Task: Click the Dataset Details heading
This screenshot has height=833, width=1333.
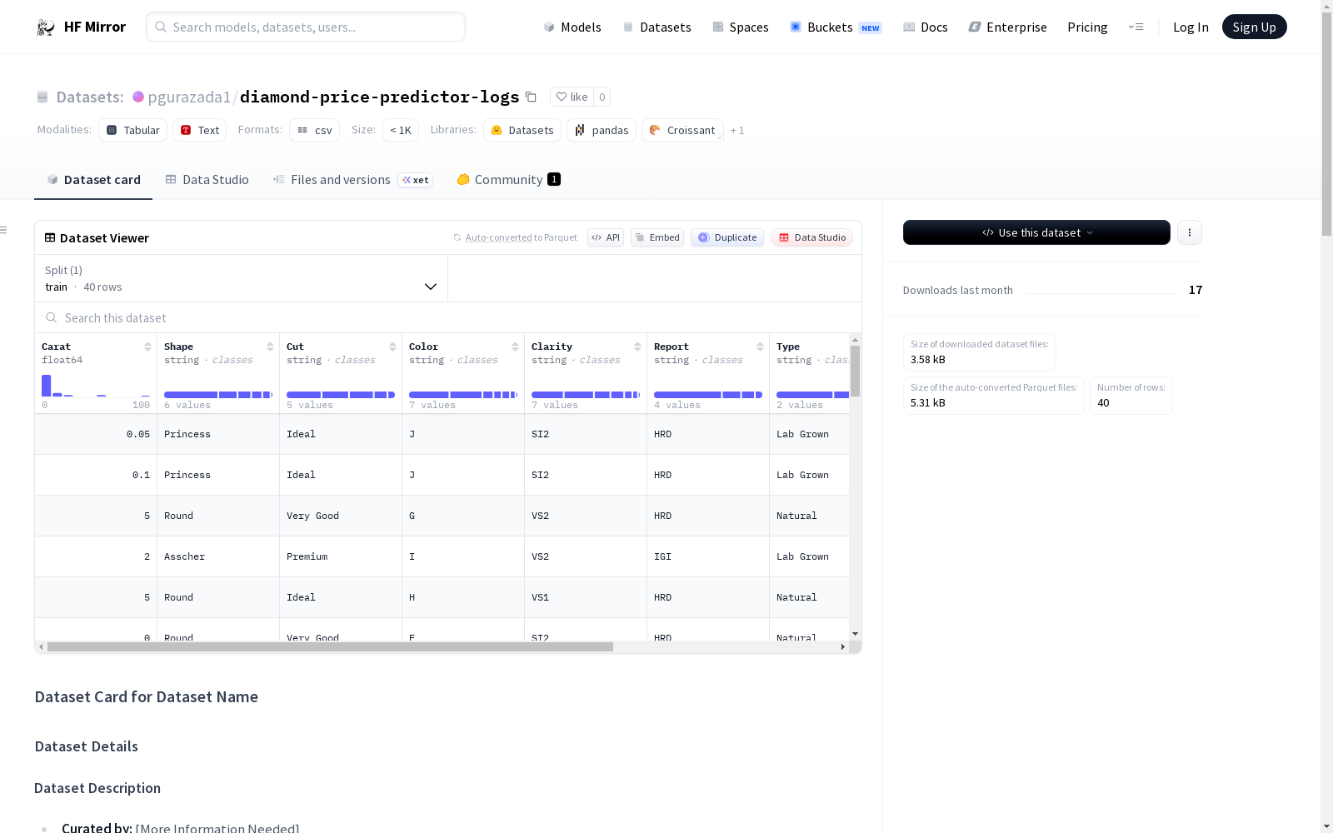Action: tap(87, 746)
